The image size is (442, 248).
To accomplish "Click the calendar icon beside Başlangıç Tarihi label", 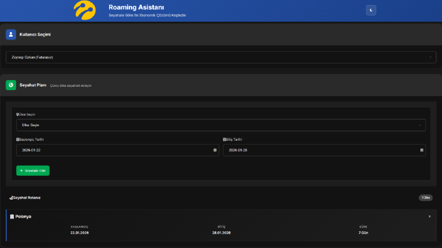I will point(17,140).
